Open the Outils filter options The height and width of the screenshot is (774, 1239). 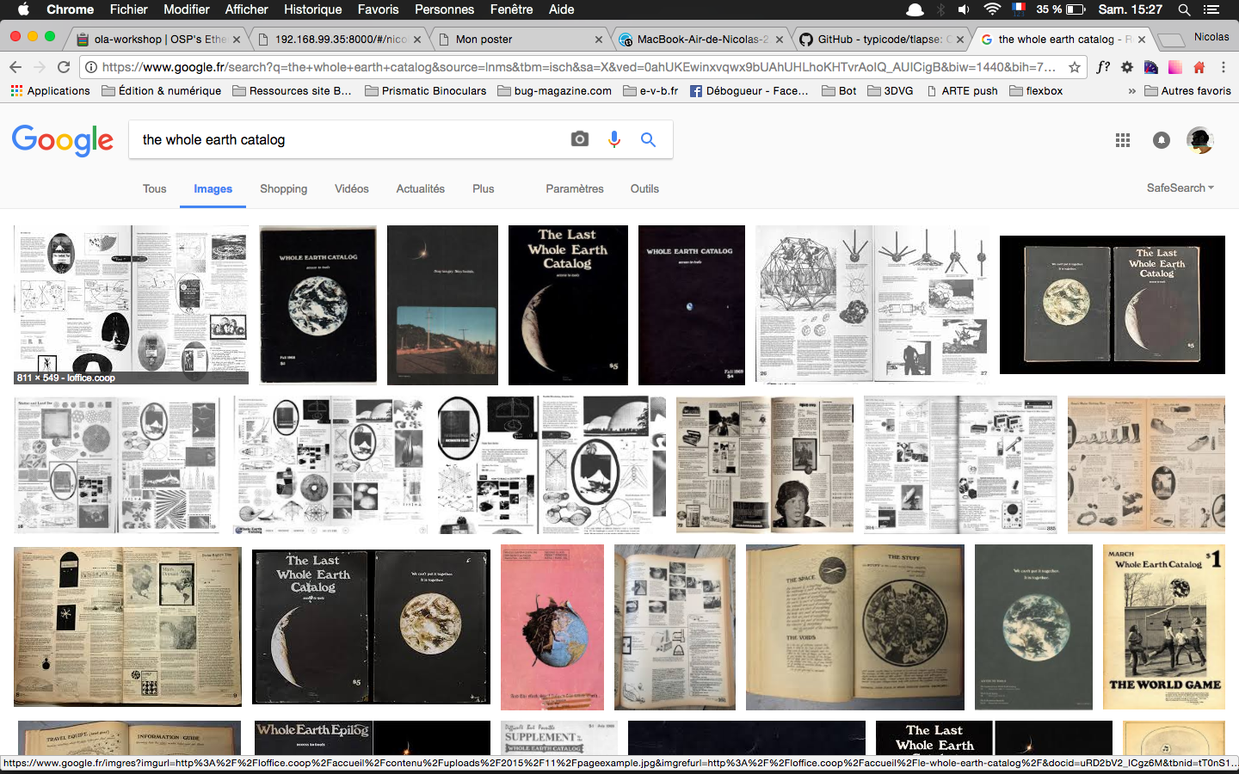pyautogui.click(x=644, y=188)
